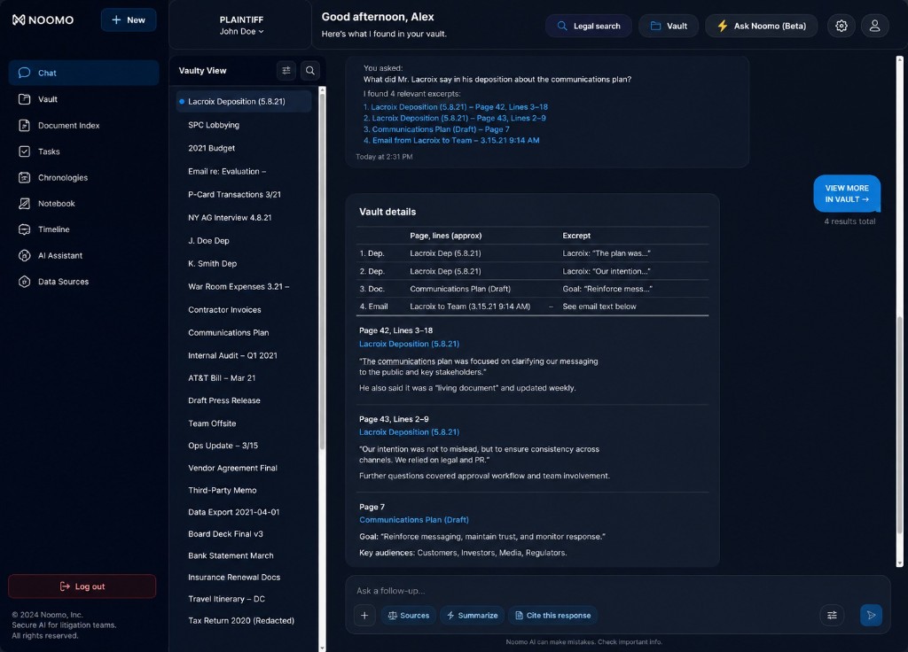Switch to Chronologies menu item
This screenshot has width=908, height=652.
coord(82,177)
